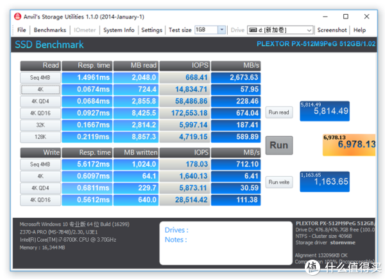Open the System Info menu
Image resolution: width=385 pixels, height=279 pixels.
point(119,30)
